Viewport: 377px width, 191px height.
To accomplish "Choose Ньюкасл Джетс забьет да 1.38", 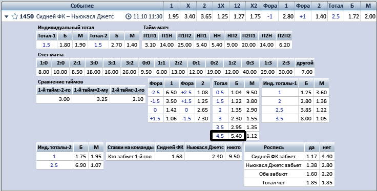I will [x=311, y=165].
